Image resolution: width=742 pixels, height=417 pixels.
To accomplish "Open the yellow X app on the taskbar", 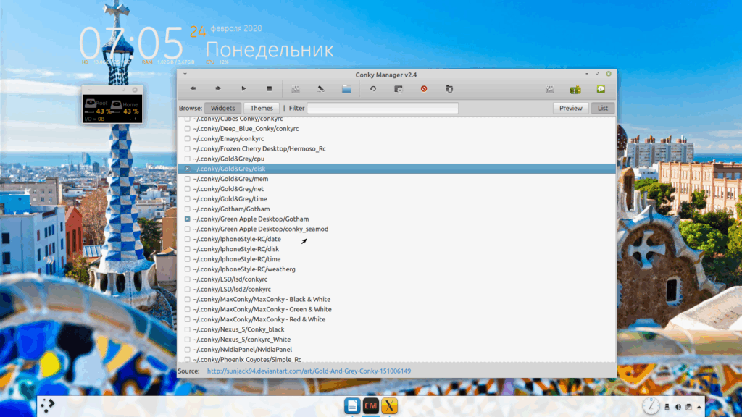I will (x=389, y=405).
